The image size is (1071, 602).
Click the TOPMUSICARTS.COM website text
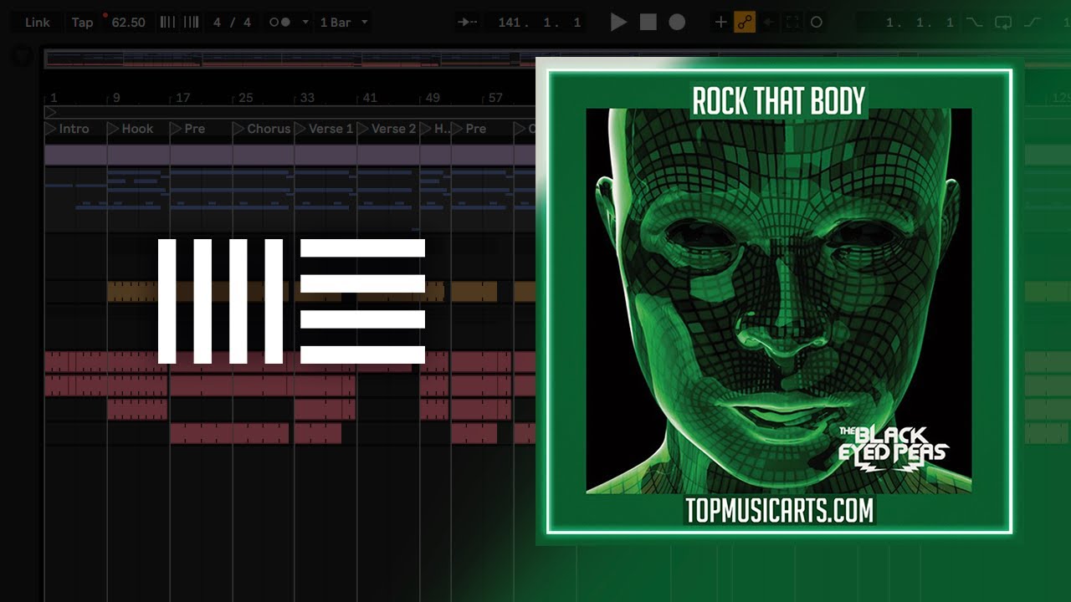coord(779,510)
